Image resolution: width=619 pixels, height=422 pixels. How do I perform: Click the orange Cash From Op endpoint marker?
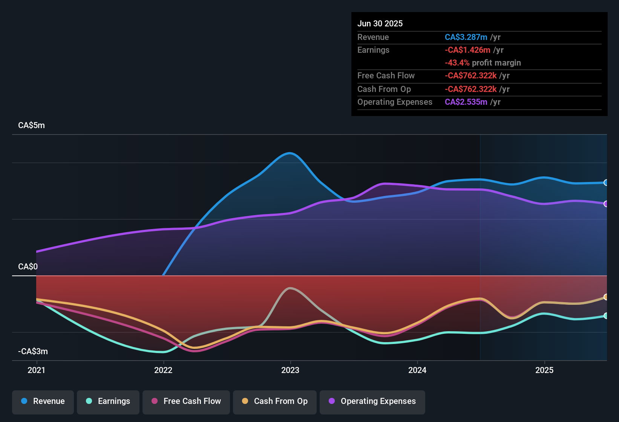tap(606, 297)
